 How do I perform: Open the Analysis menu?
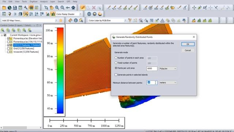44,1
